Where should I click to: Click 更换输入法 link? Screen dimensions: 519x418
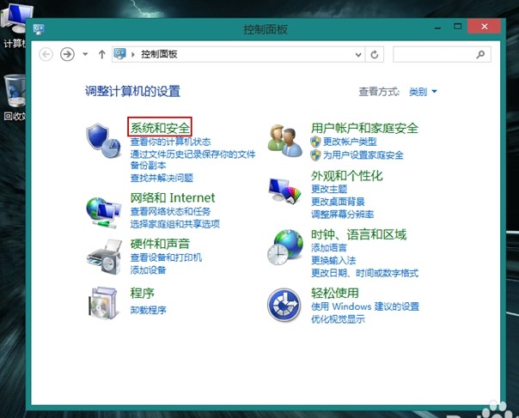point(333,261)
